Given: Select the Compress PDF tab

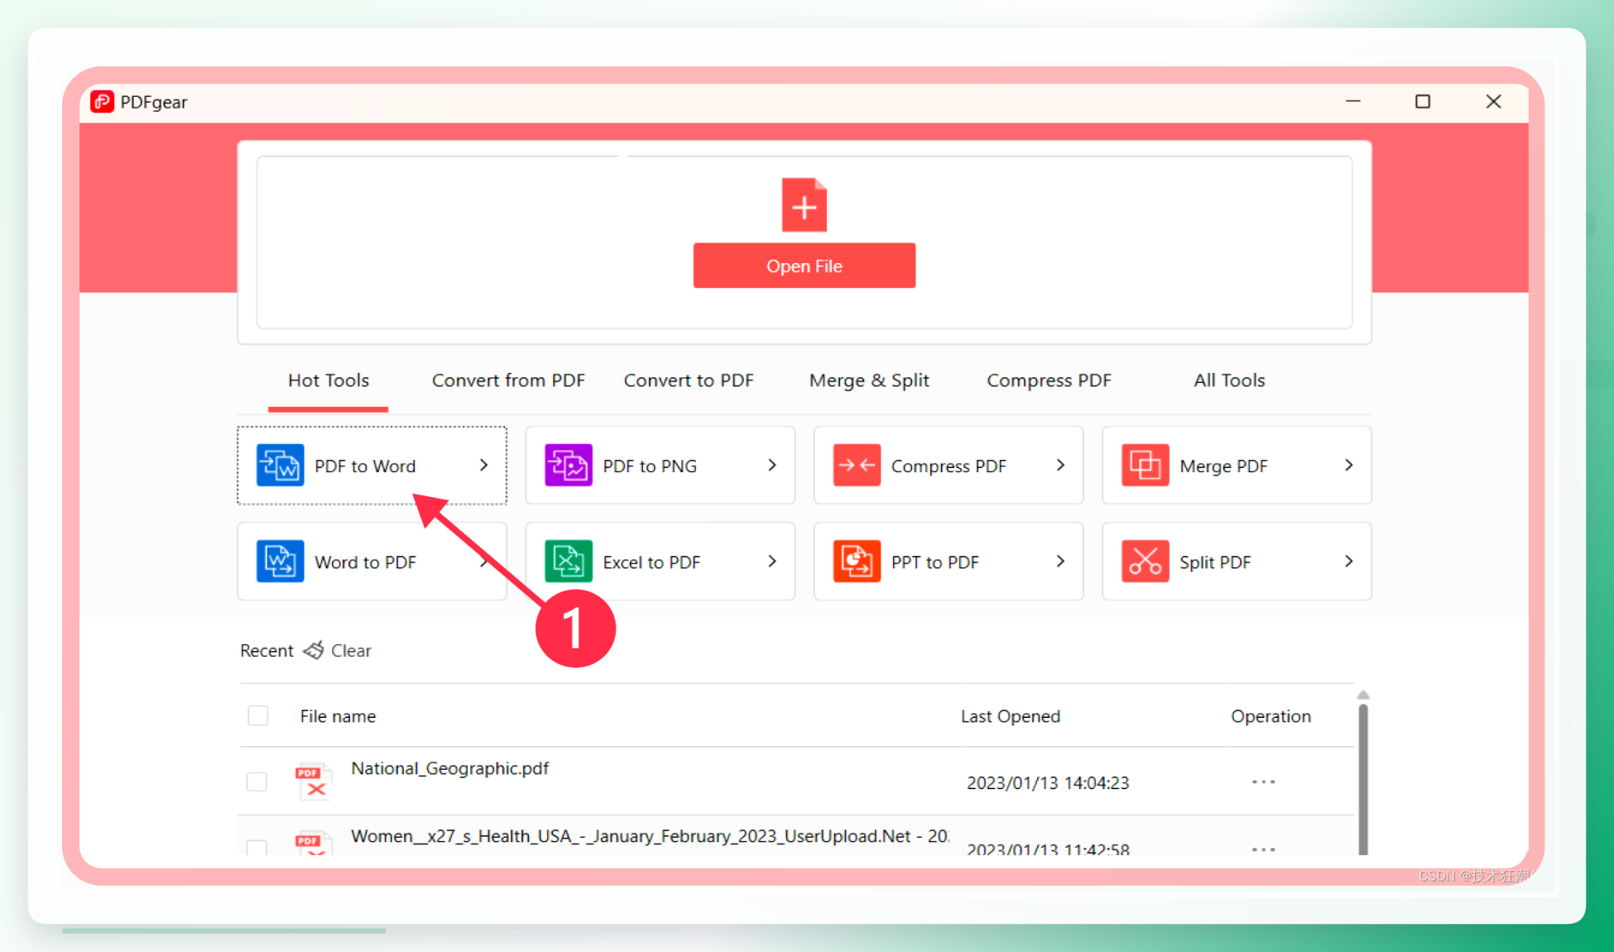Looking at the screenshot, I should pos(1049,380).
